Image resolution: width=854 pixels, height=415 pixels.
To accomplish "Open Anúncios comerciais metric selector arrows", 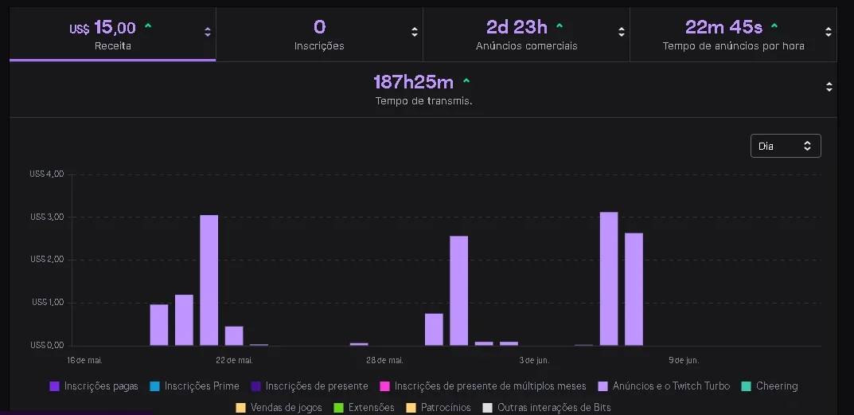I will 622,32.
